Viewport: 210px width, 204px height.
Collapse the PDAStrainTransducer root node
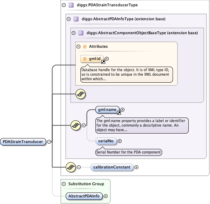coord(49,142)
